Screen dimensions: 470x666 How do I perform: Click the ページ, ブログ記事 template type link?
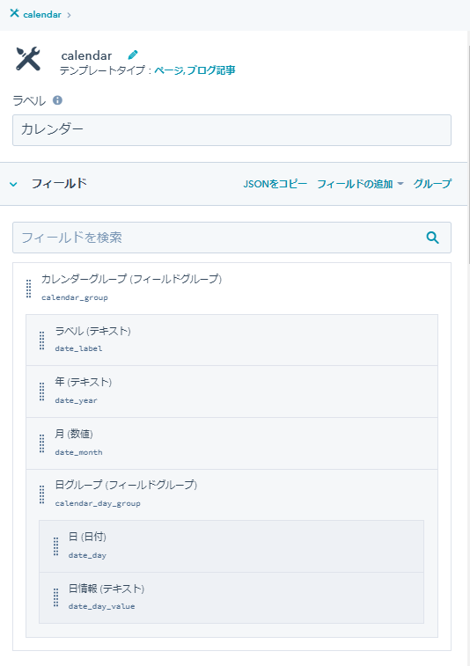tap(195, 70)
